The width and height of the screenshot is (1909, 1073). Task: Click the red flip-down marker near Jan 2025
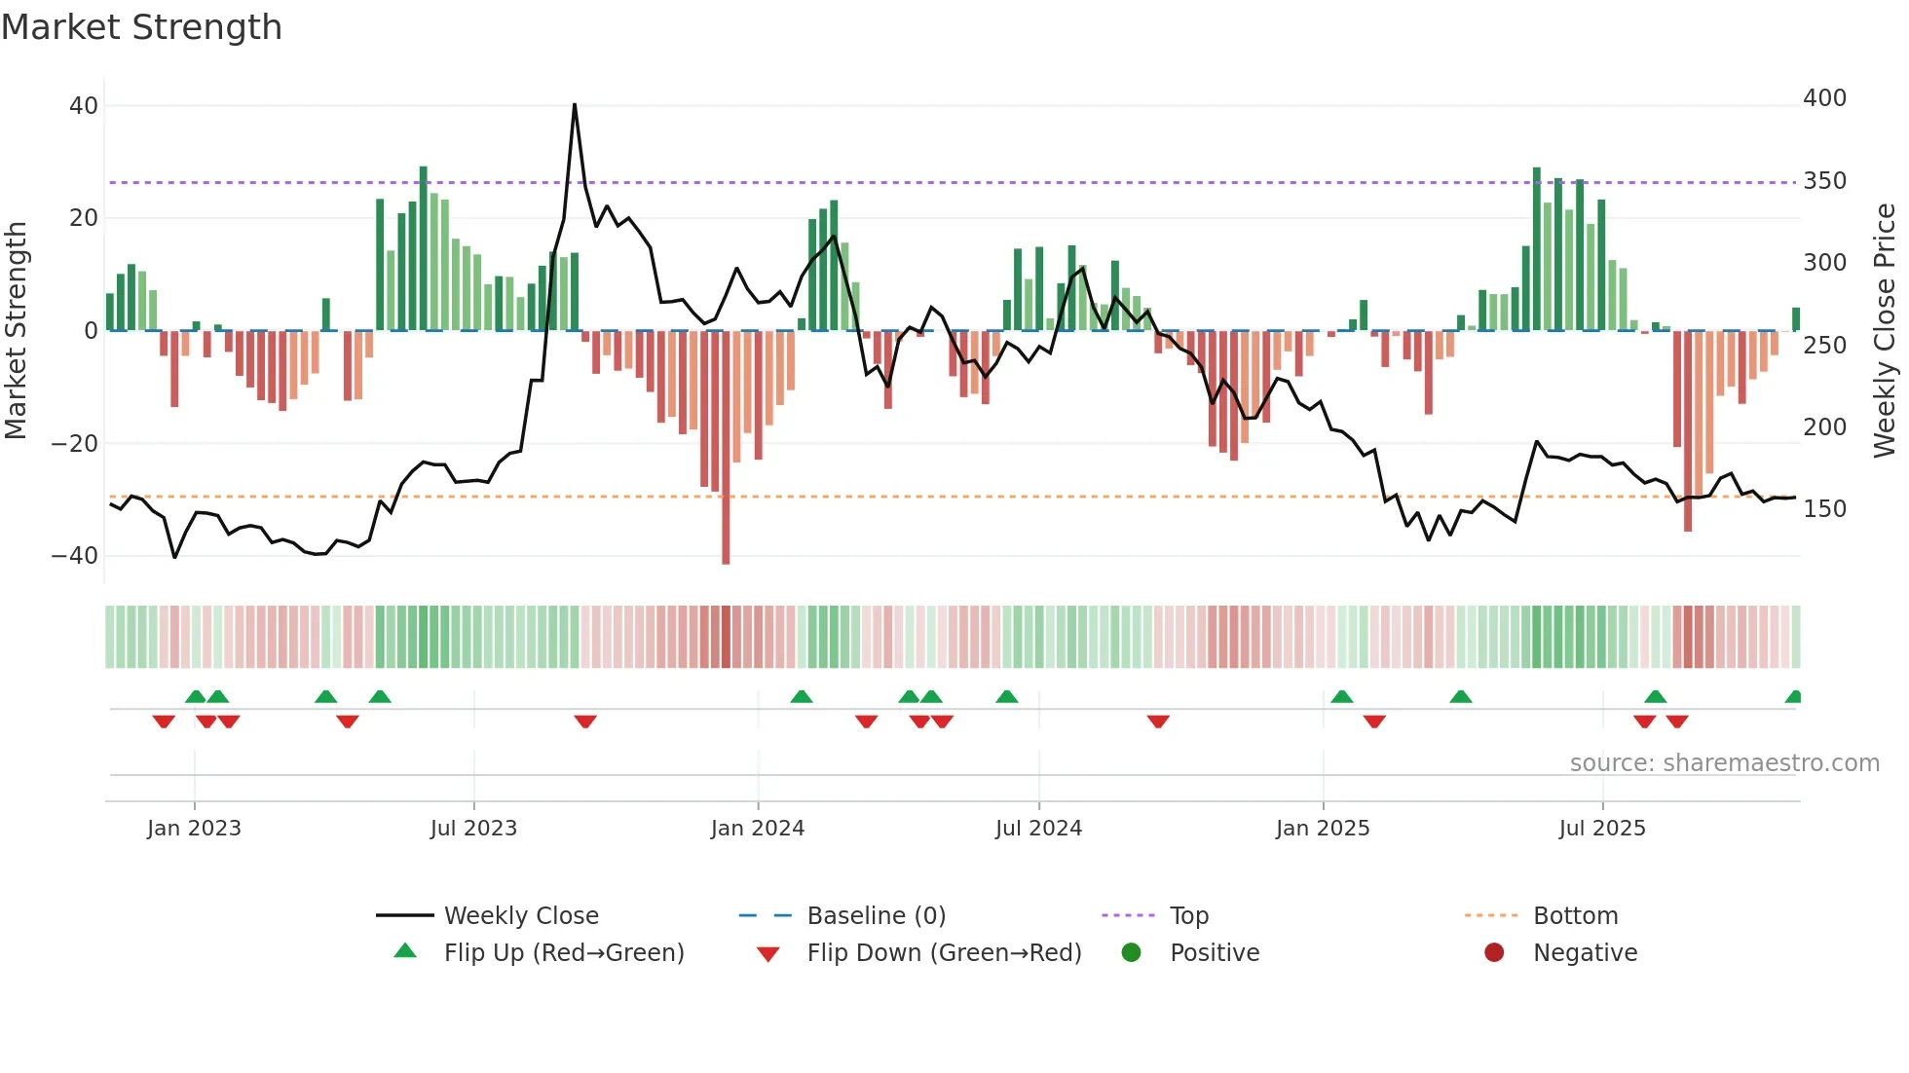(x=1374, y=721)
